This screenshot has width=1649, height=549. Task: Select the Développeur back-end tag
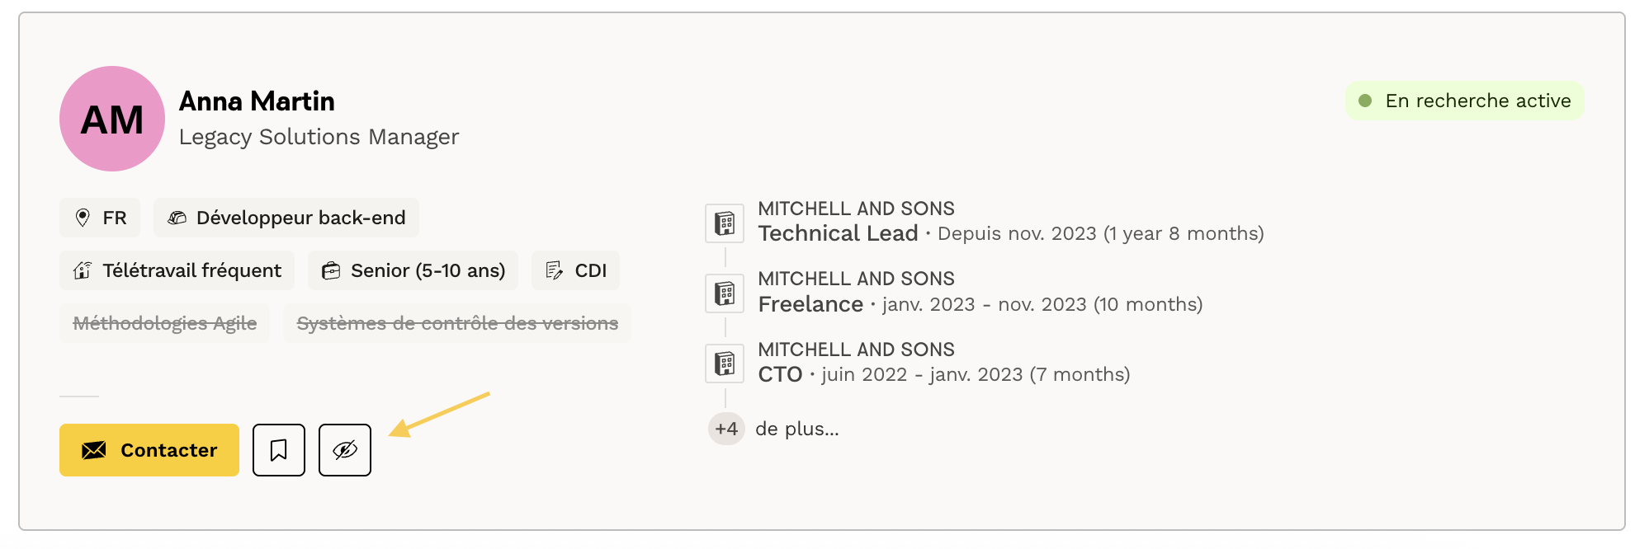(x=286, y=218)
